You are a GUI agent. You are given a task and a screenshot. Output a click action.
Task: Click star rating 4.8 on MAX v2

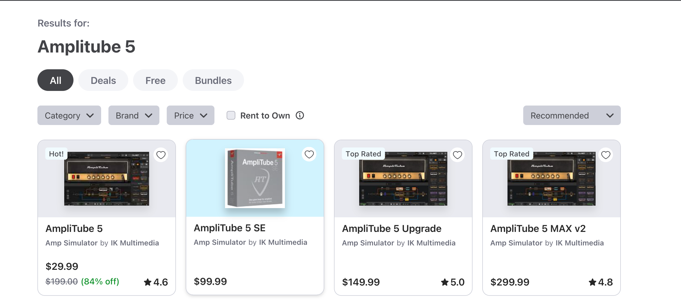(600, 282)
